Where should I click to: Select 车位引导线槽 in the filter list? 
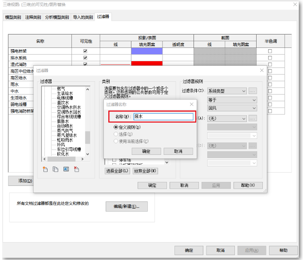coord(69,150)
